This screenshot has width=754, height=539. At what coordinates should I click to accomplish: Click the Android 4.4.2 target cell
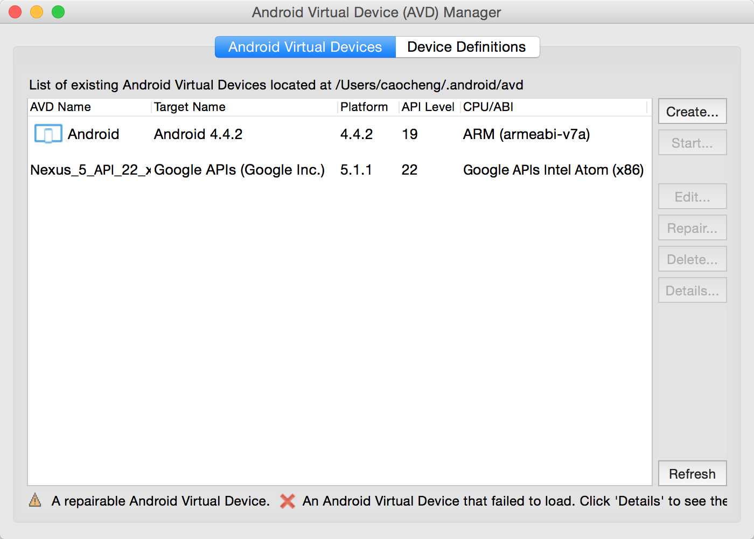tap(198, 134)
